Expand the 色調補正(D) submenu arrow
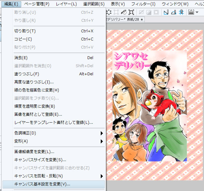Viewport: 204px width, 191px height. [x=102, y=133]
